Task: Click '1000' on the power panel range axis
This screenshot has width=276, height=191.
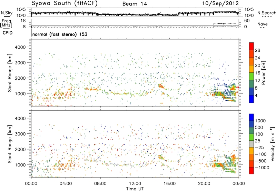Action: pyautogui.click(x=20, y=93)
